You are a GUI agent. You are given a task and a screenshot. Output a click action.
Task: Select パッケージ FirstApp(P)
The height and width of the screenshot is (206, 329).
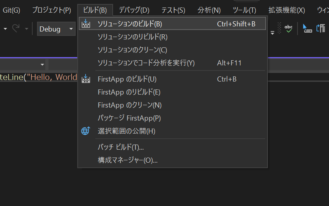tap(172, 118)
